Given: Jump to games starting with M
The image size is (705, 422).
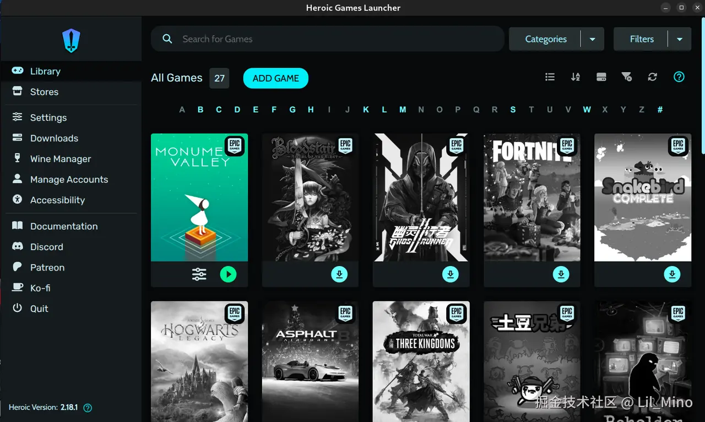Looking at the screenshot, I should (403, 110).
